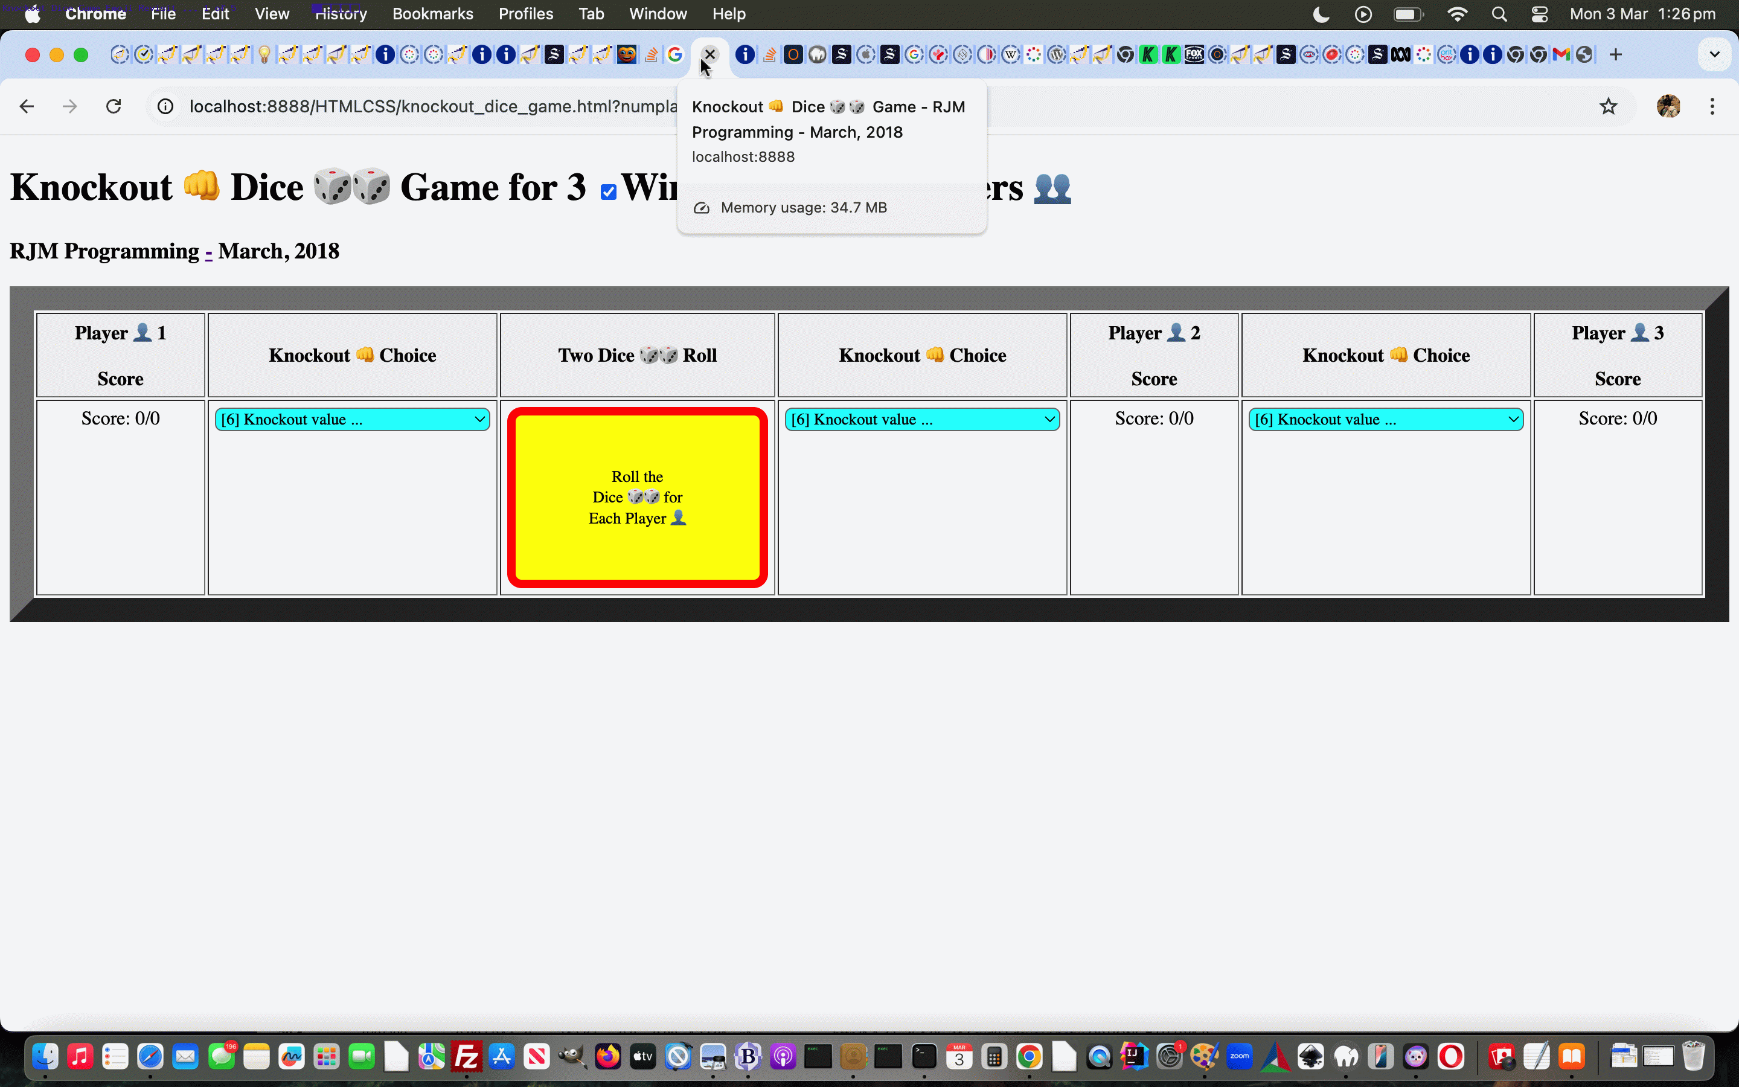Click the site information icon

(x=165, y=106)
